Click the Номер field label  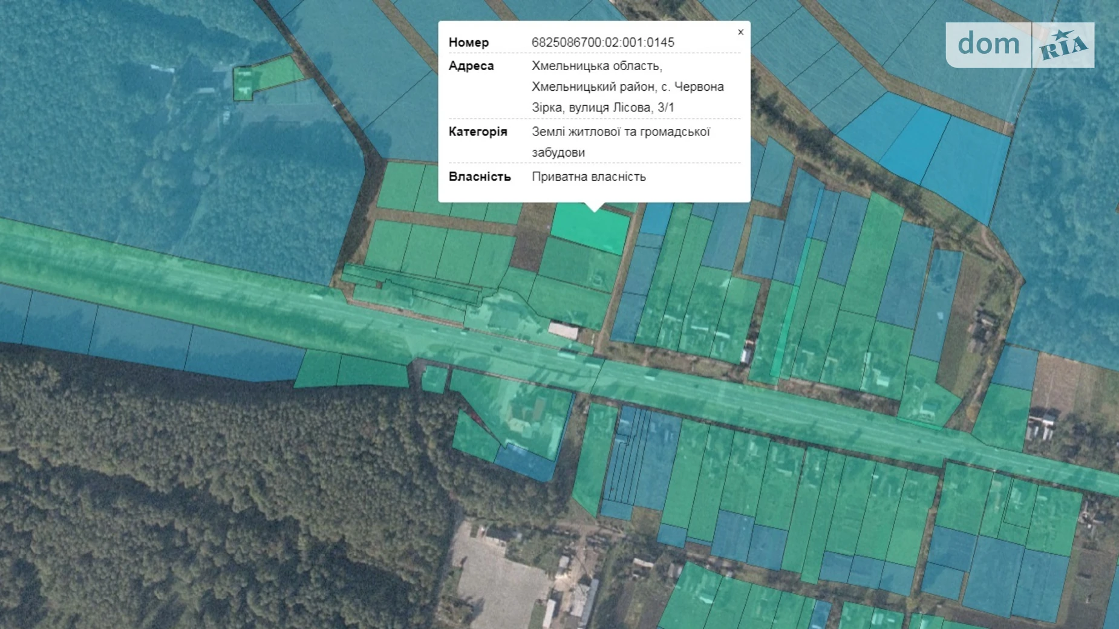[469, 42]
